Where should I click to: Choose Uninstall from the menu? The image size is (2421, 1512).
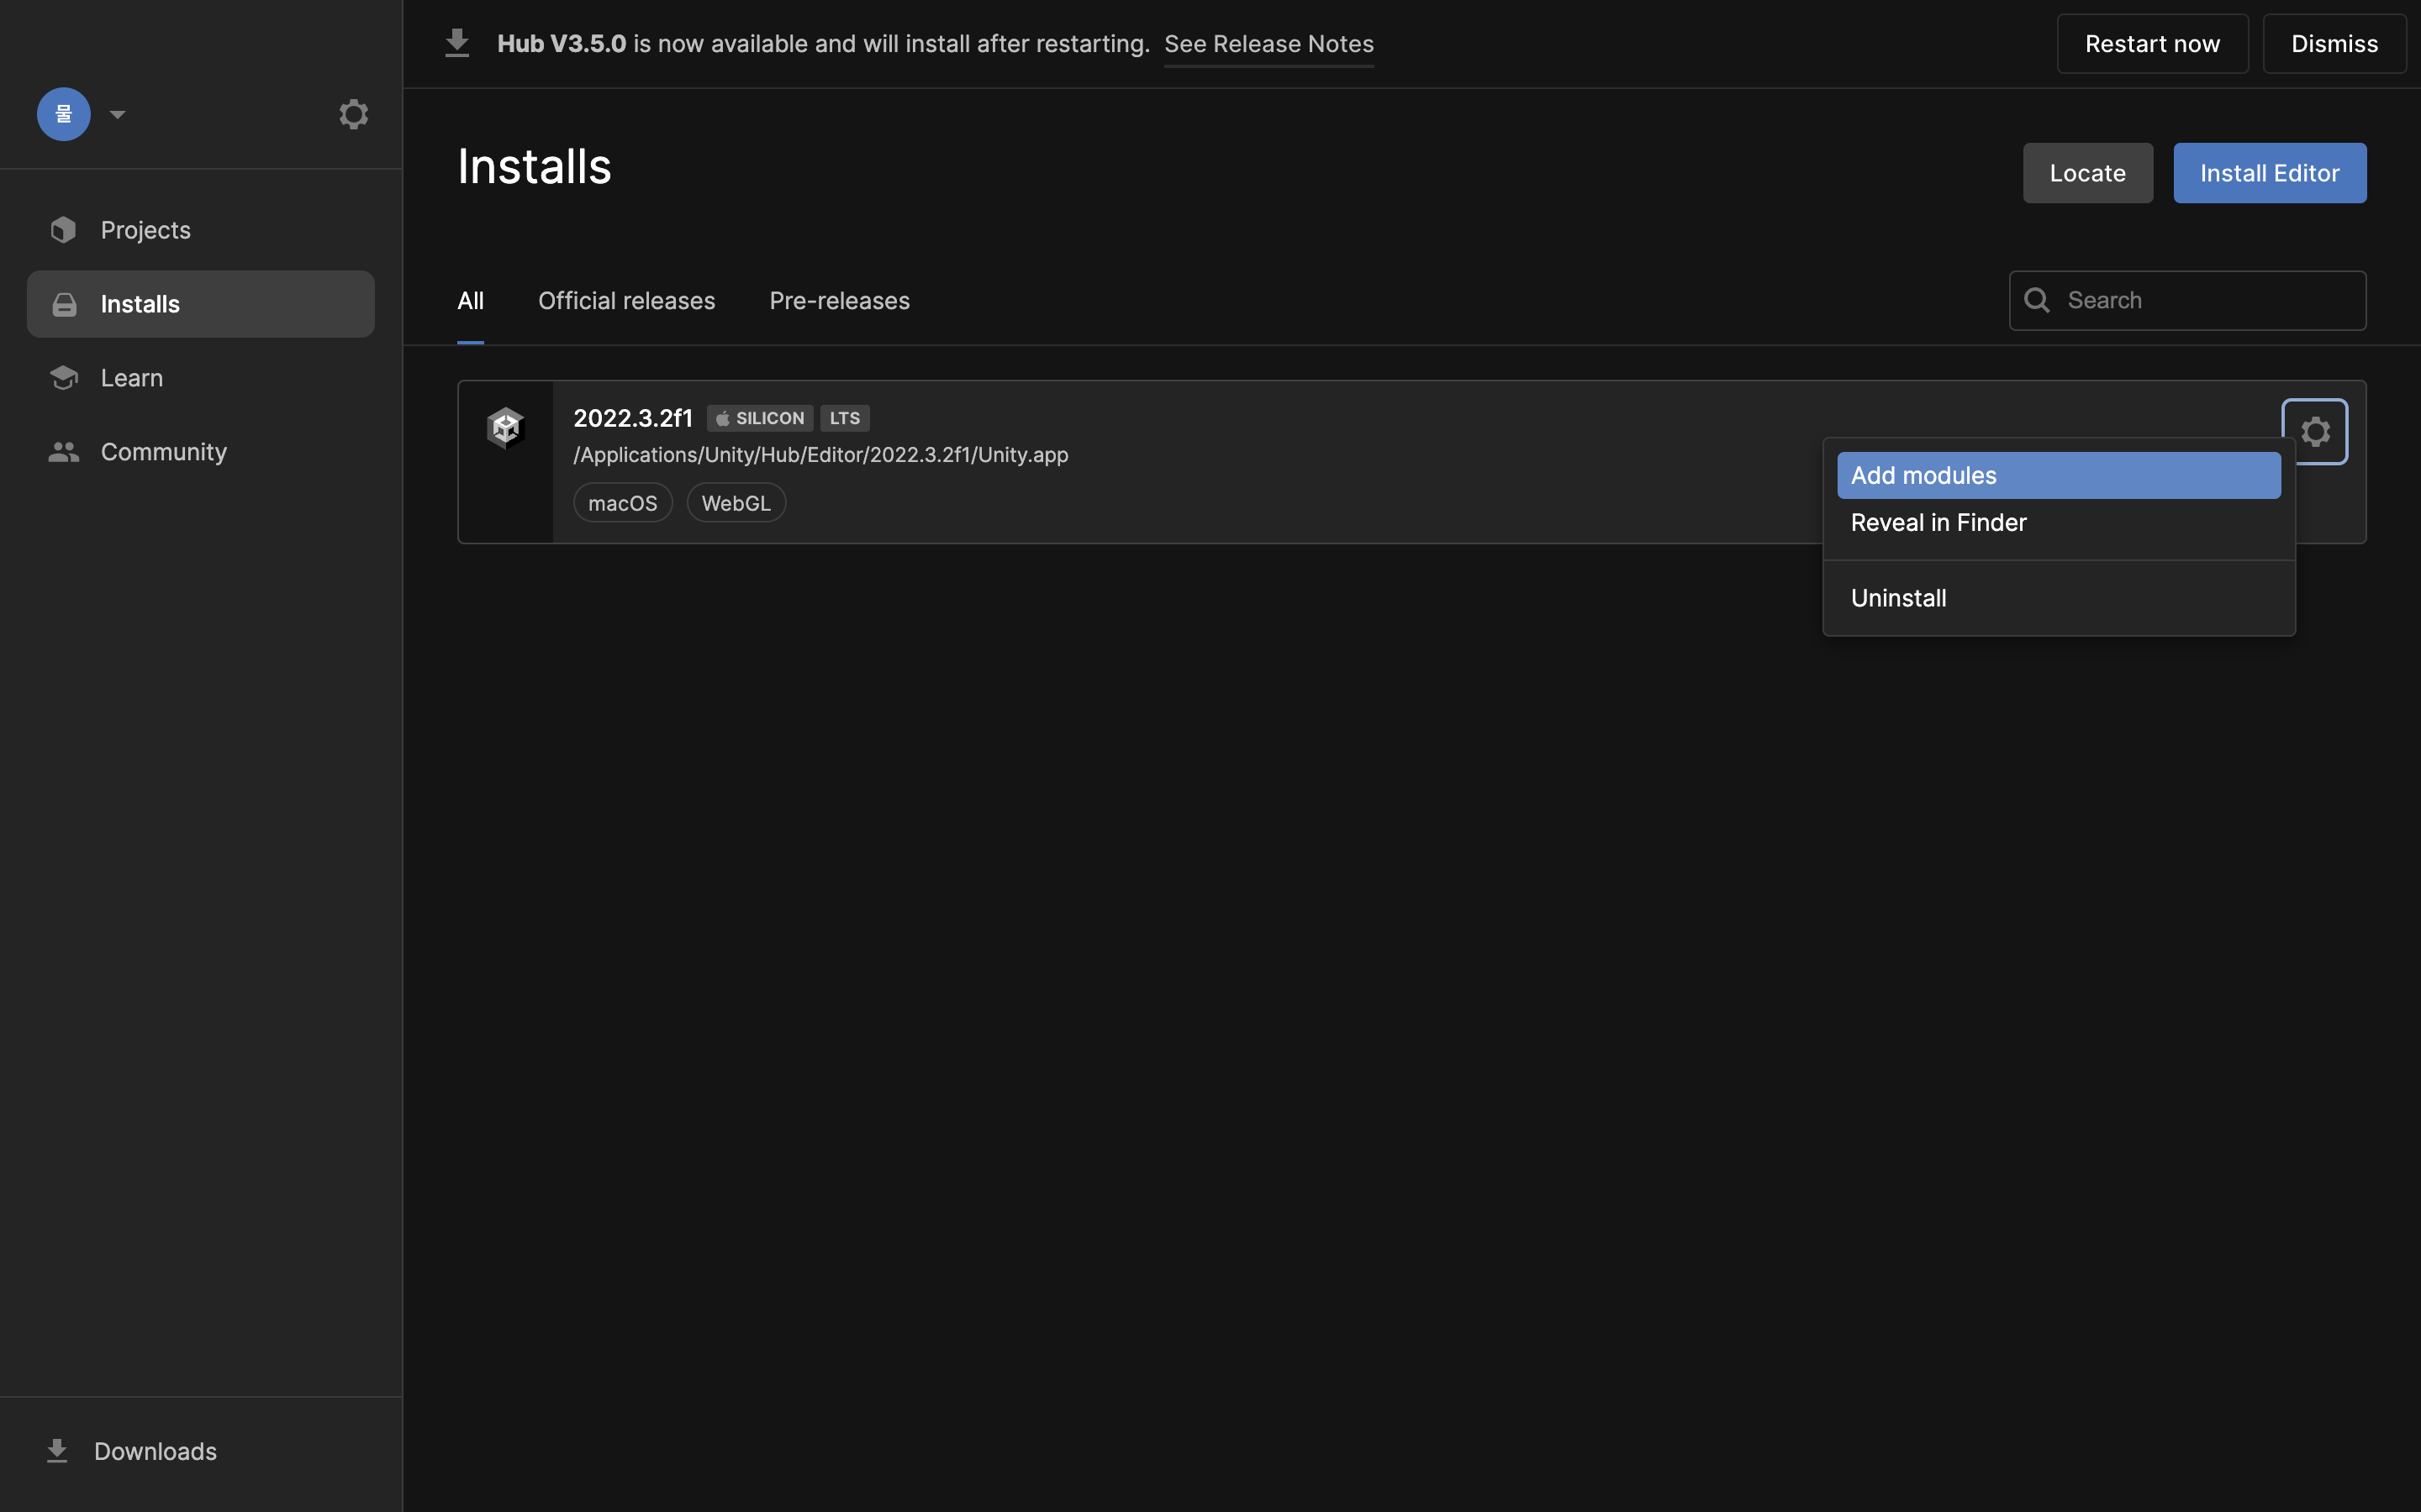click(2059, 598)
